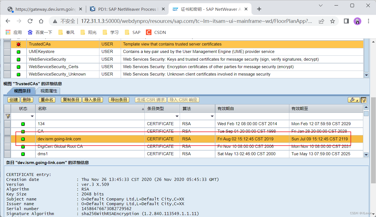Select the DigiCert Global Root CA entry

coord(60,146)
